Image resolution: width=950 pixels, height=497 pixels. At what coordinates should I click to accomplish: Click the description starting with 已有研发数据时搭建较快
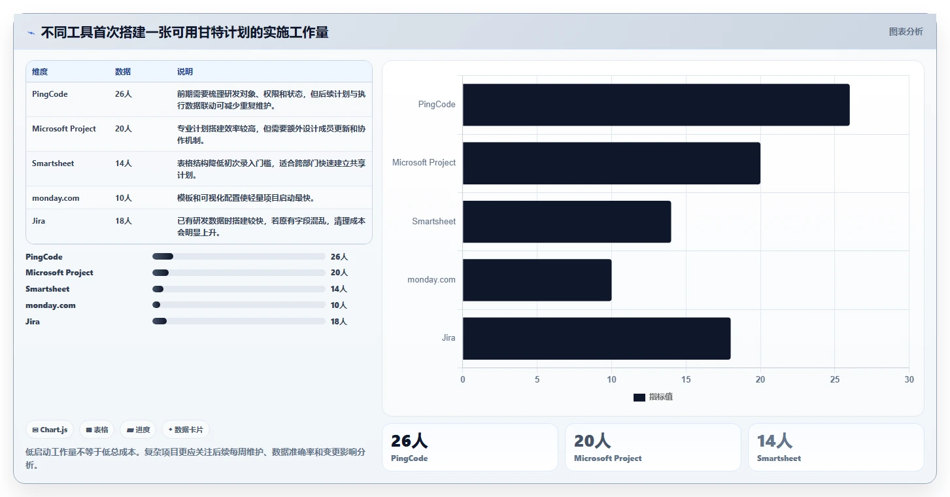(x=271, y=227)
